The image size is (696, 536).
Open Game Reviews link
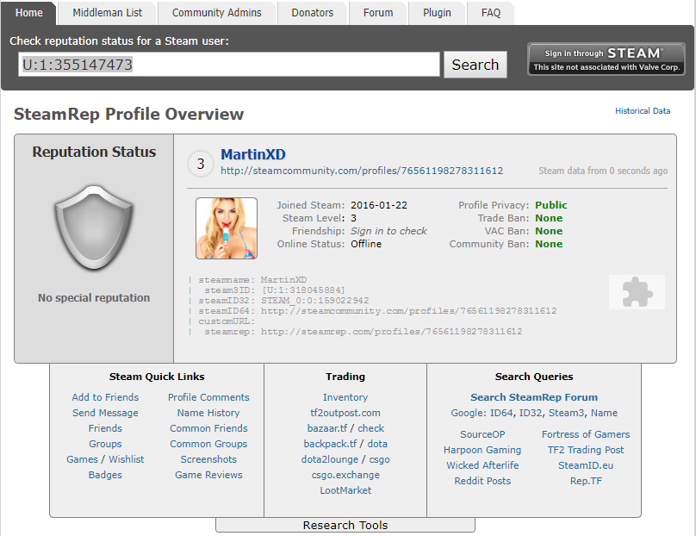tap(208, 475)
